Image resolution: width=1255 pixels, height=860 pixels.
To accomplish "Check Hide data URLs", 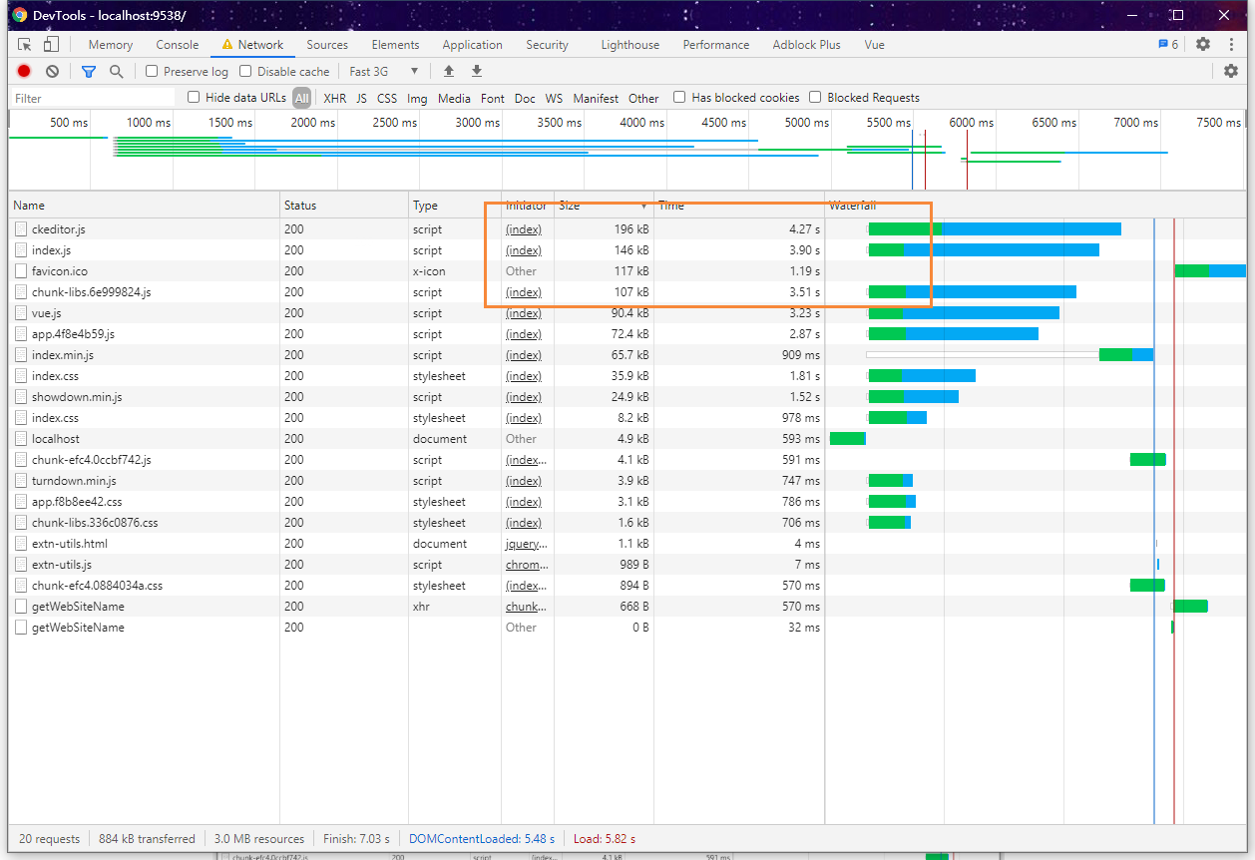I will click(x=194, y=97).
